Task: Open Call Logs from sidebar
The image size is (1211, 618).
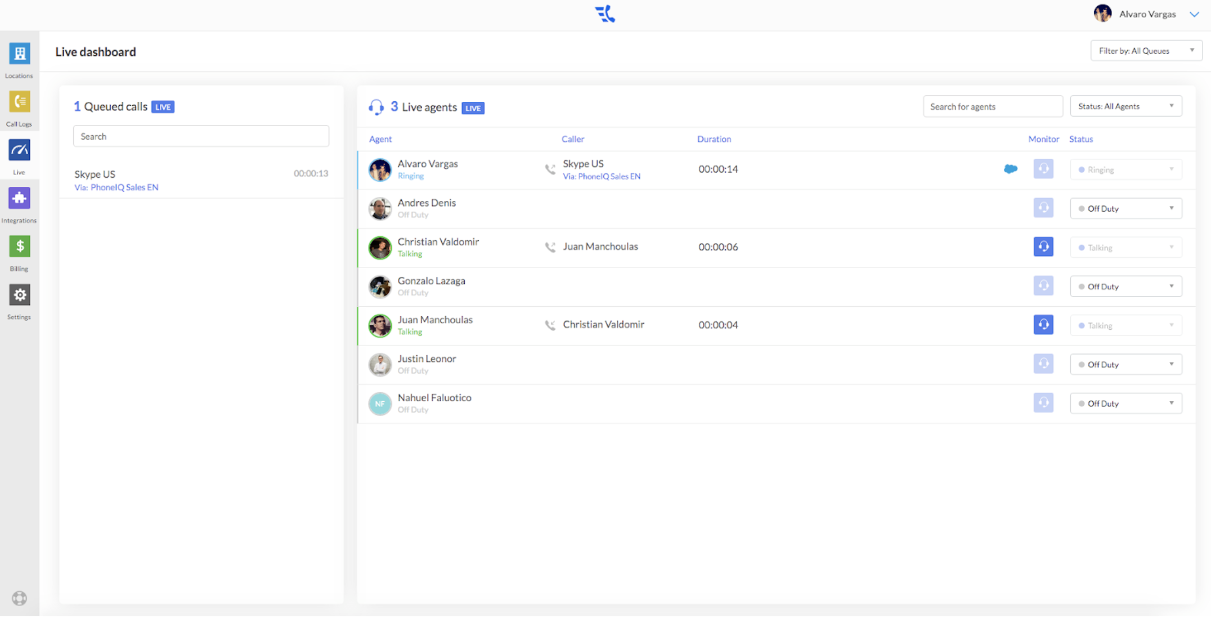Action: (x=19, y=102)
